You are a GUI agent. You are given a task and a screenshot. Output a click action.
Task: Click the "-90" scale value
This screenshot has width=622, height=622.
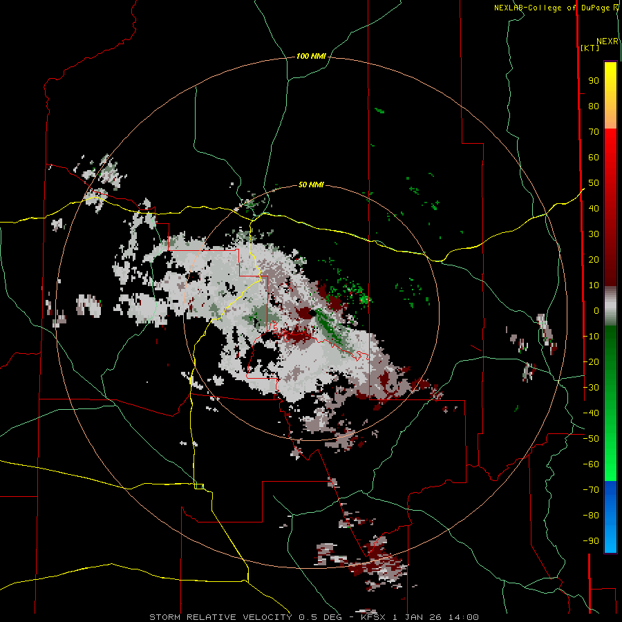591,541
